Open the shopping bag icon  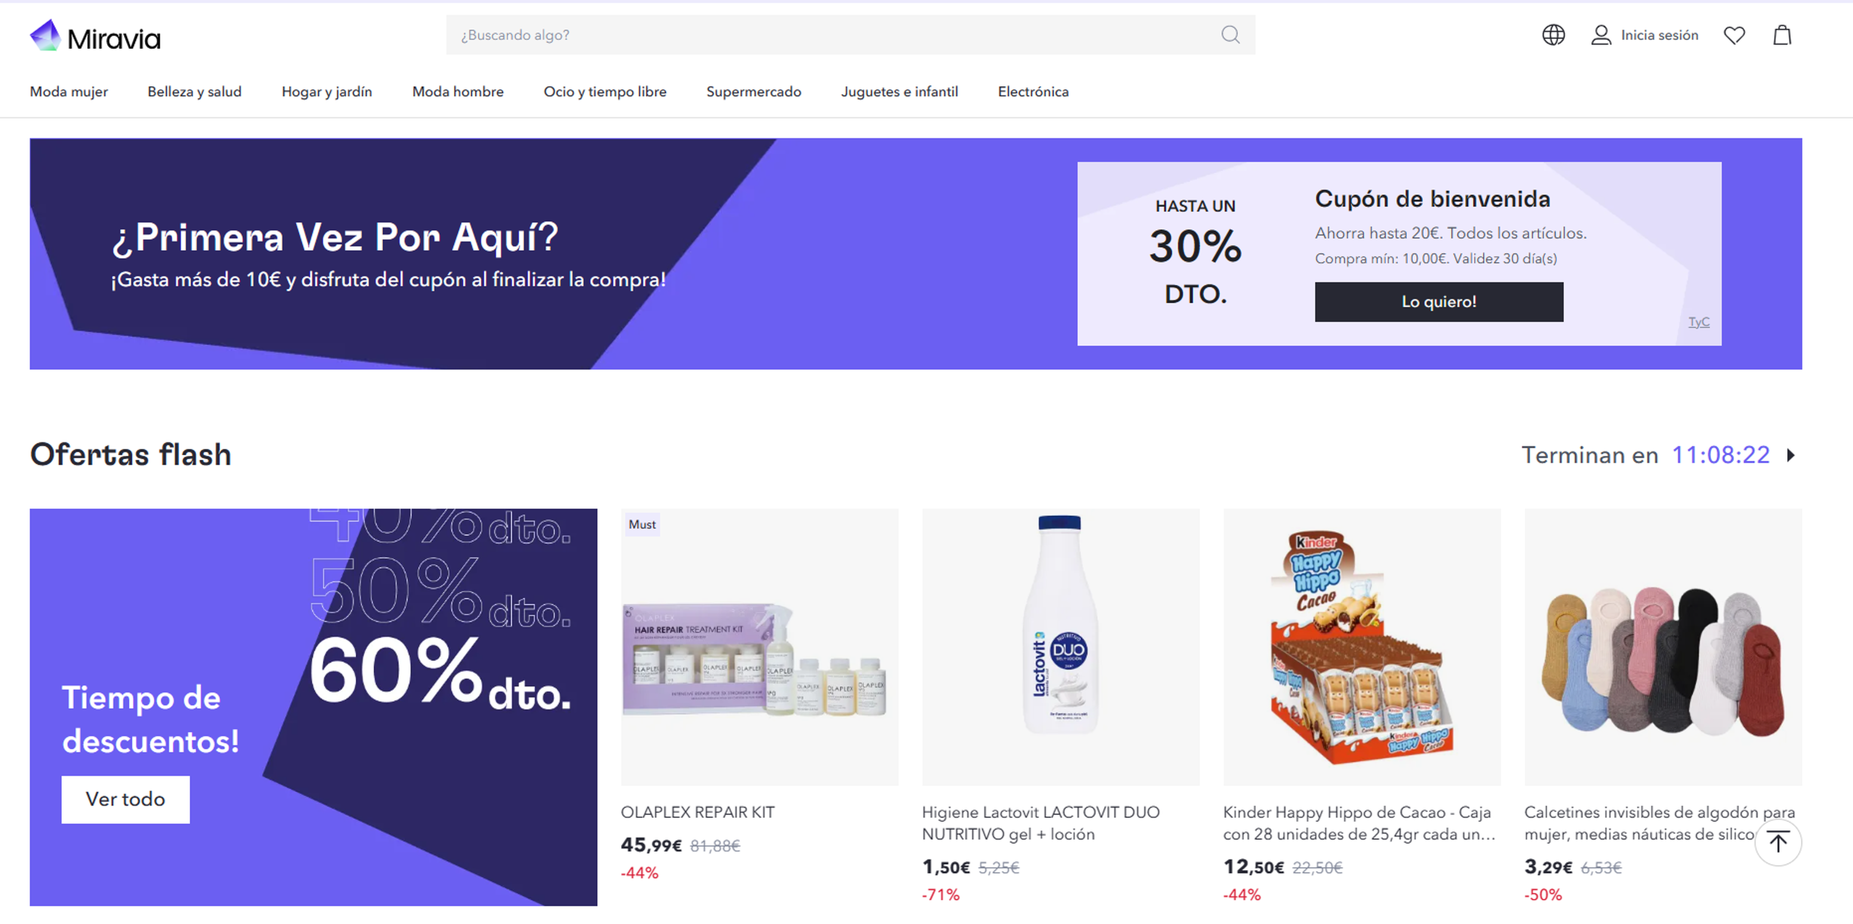tap(1782, 35)
